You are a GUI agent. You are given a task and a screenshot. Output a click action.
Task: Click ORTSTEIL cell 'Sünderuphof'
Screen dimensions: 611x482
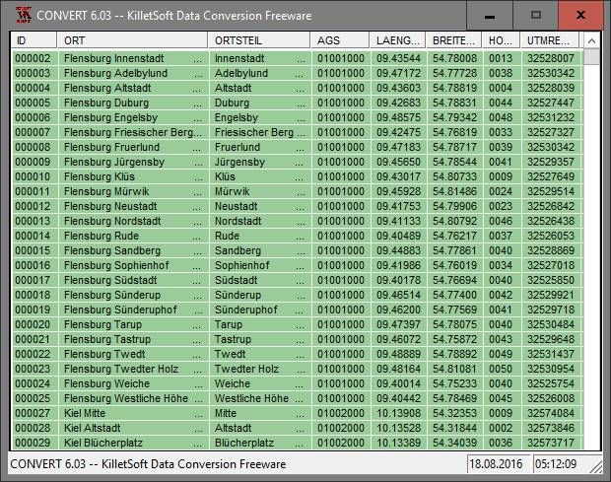[x=260, y=310]
